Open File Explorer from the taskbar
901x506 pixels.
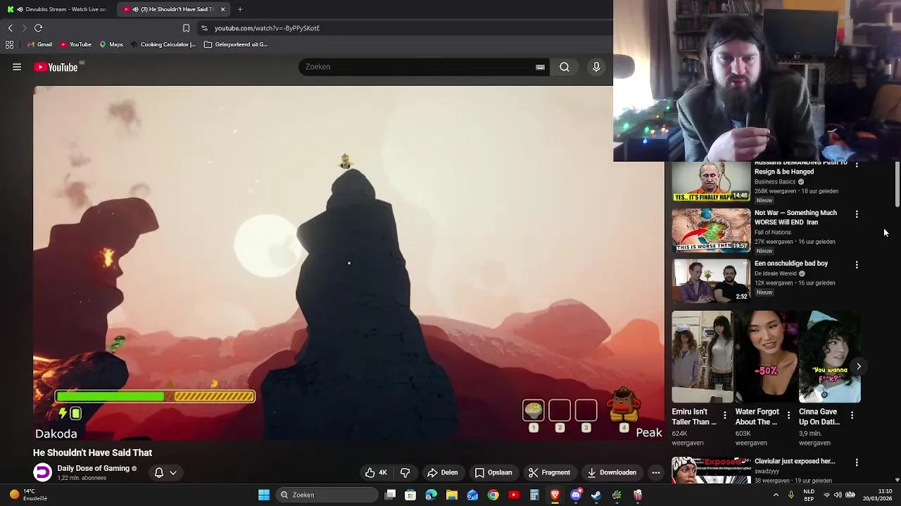(452, 495)
